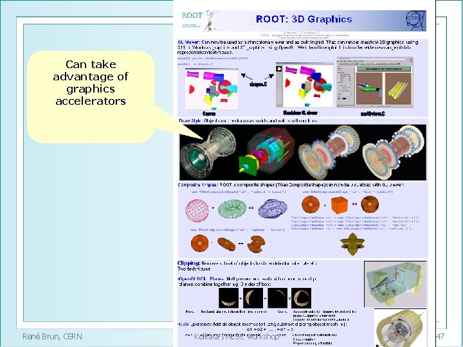Select the 'CSG Operation' heading
Viewport: 463px width, 347px height.
pyautogui.click(x=195, y=325)
